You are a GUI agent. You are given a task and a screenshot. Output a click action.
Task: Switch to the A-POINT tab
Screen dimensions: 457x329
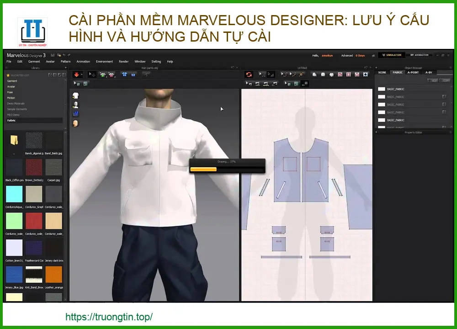point(413,72)
